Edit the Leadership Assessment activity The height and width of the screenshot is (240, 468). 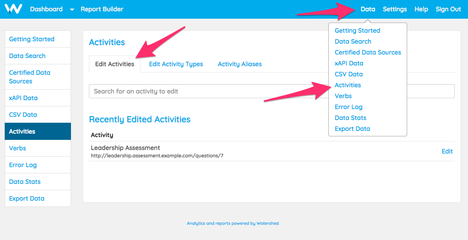pyautogui.click(x=447, y=151)
